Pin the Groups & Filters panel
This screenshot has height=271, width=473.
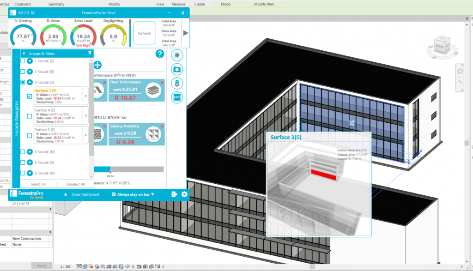90,54
